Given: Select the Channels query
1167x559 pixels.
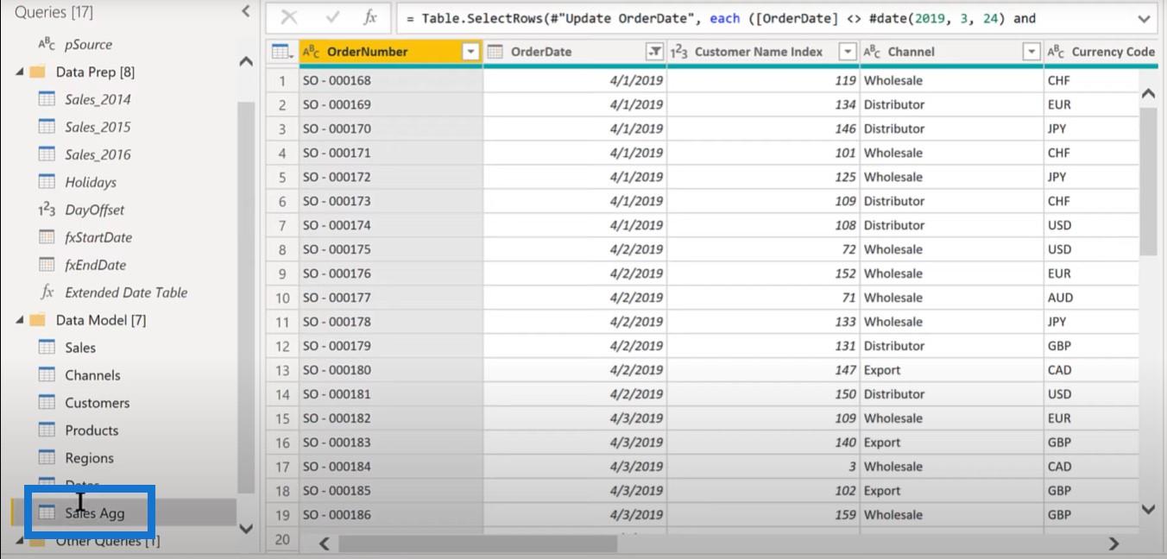Looking at the screenshot, I should click(92, 375).
